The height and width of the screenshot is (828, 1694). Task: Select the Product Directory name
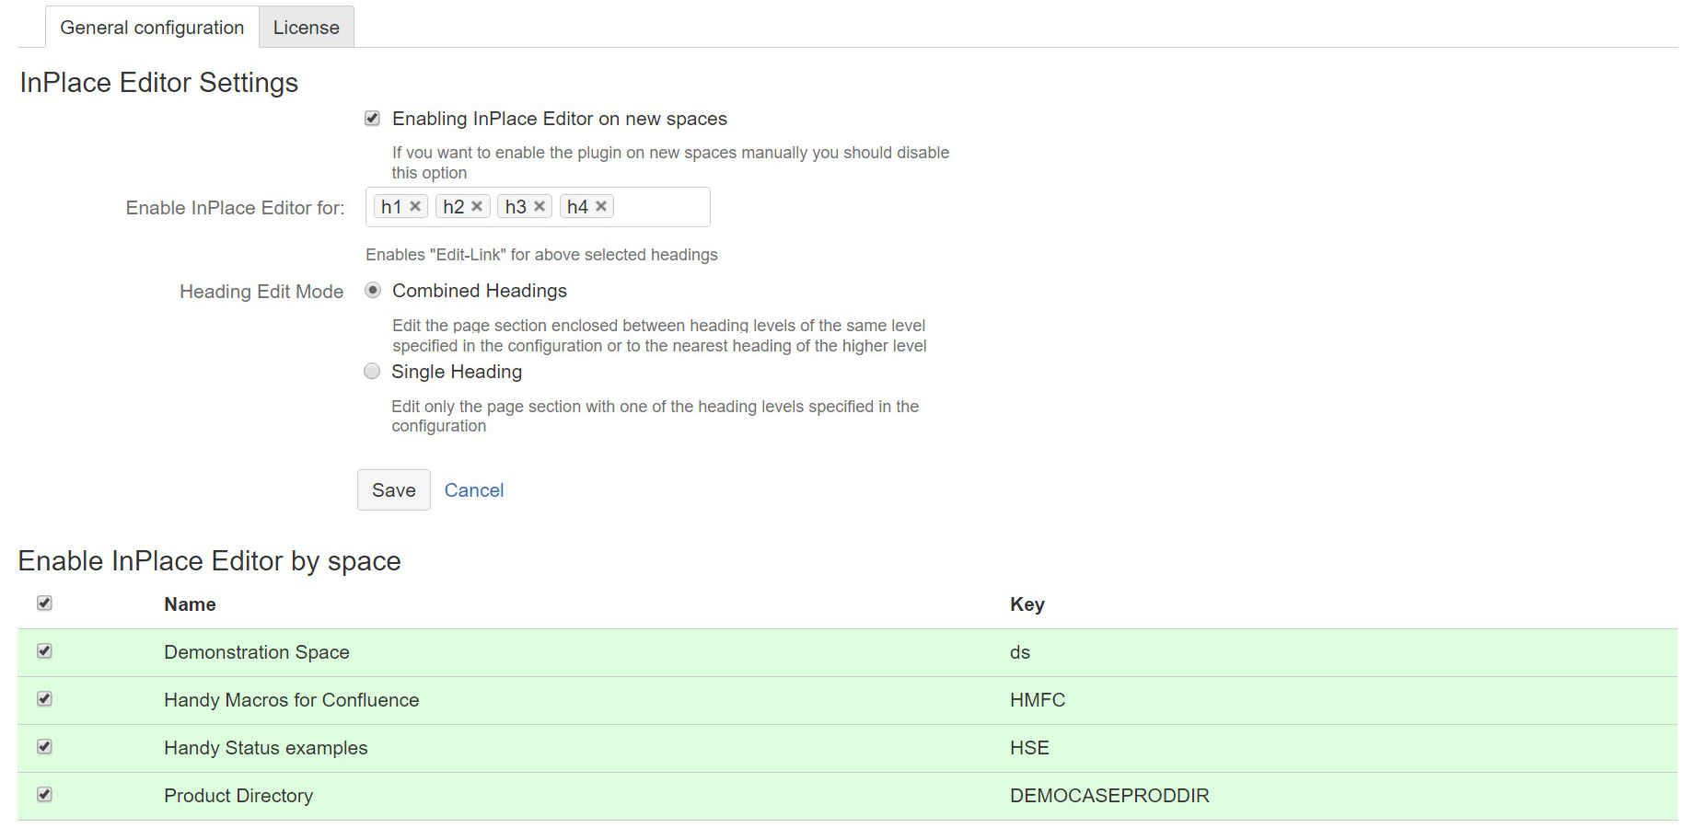pyautogui.click(x=238, y=796)
